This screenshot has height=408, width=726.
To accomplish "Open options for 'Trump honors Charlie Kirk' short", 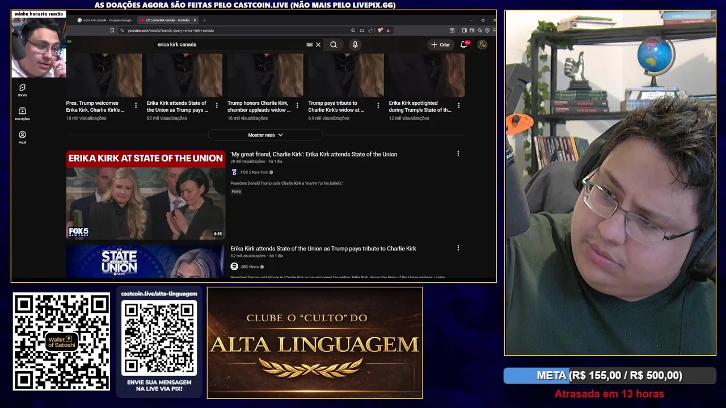I will point(297,105).
